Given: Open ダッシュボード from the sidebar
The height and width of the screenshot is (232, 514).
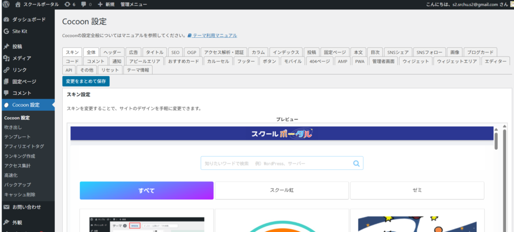Looking at the screenshot, I should pyautogui.click(x=29, y=20).
